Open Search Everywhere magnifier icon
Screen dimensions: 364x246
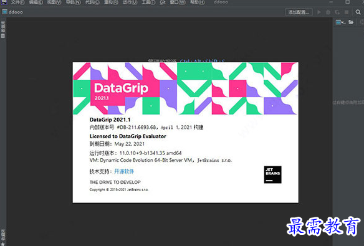[x=358, y=12]
